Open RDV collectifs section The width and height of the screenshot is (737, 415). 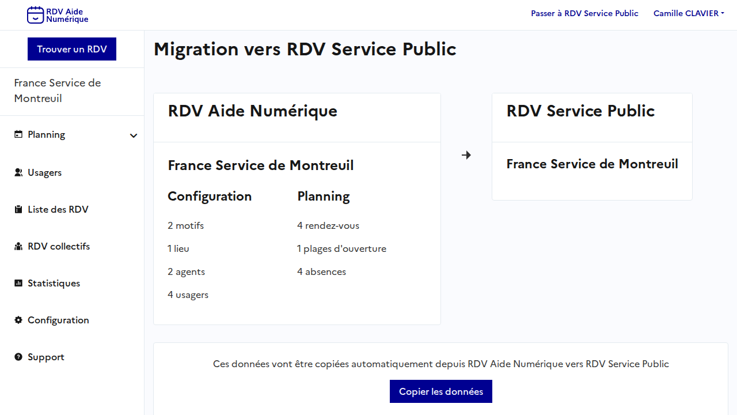[x=59, y=246]
